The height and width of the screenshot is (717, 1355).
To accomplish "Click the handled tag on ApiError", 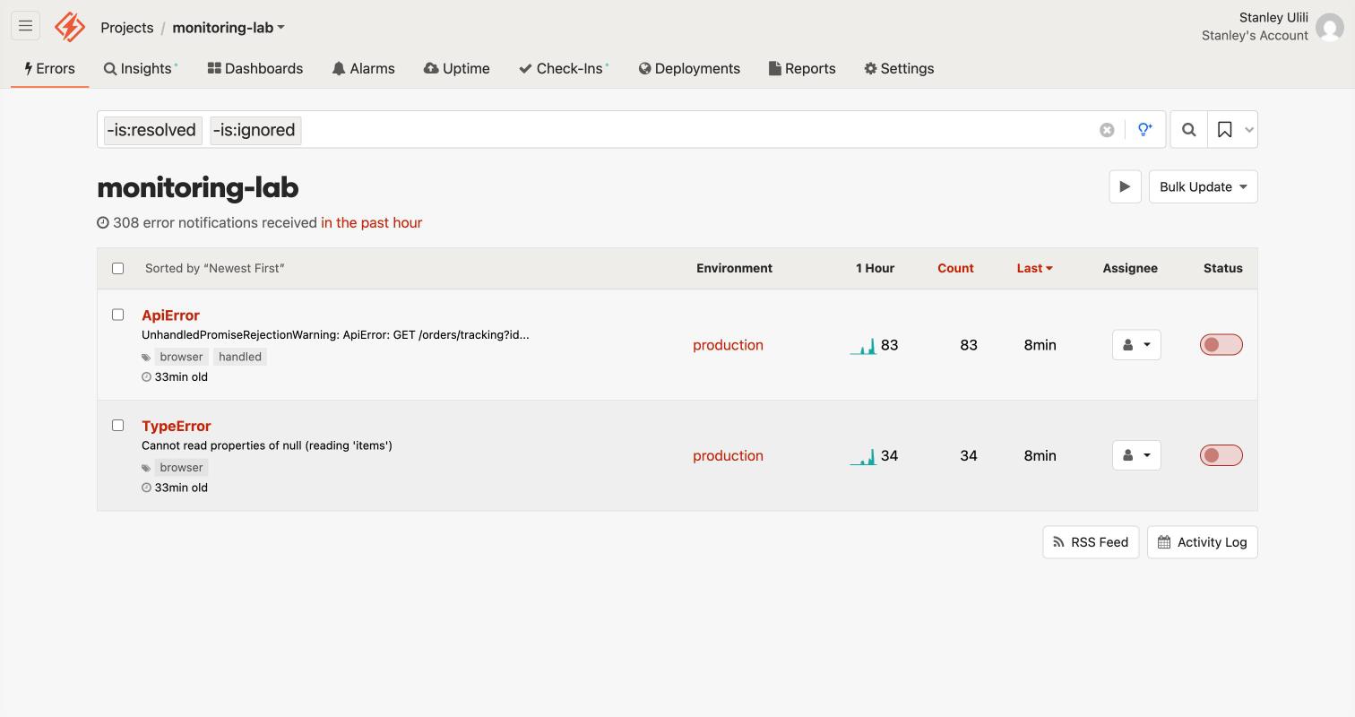I will (240, 357).
